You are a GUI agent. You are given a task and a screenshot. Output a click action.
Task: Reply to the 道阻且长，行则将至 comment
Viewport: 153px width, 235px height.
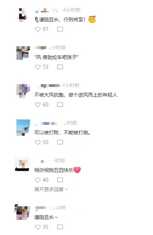pyautogui.click(x=60, y=29)
